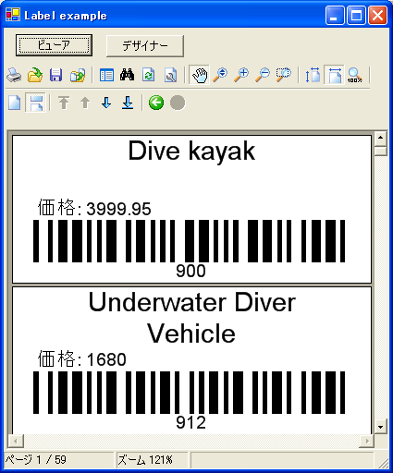Click the デザイナー button

[x=145, y=46]
